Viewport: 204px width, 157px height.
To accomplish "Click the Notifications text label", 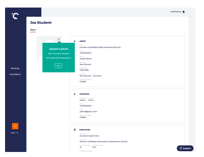I will click(176, 12).
